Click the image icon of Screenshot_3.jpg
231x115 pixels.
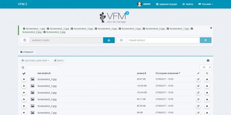[x=33, y=86]
